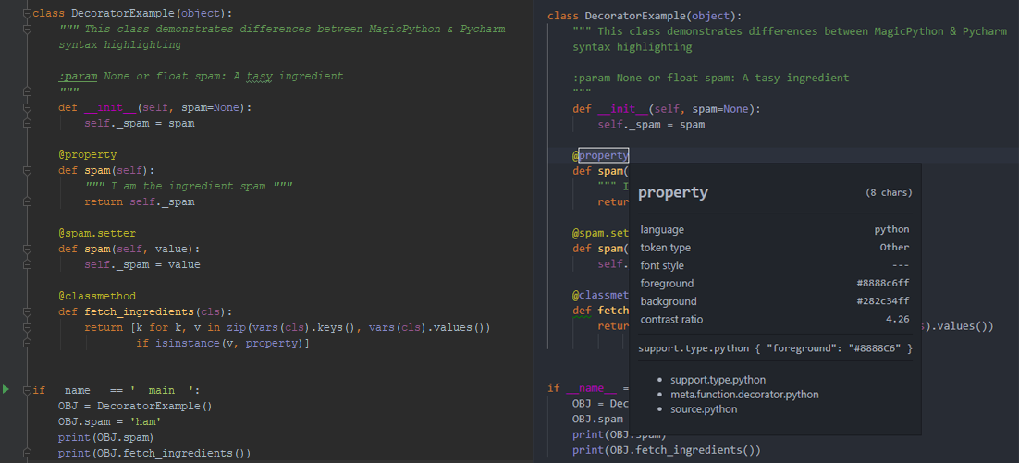Viewport: 1019px width, 463px height.
Task: Click the '(8 chars)' label in popup
Action: tap(889, 193)
